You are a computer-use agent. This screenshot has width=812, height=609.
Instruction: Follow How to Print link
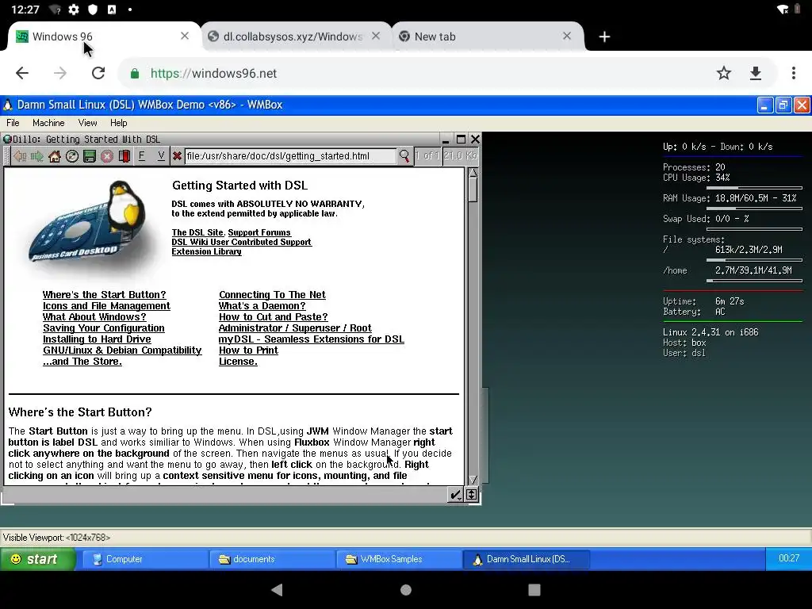click(x=248, y=350)
